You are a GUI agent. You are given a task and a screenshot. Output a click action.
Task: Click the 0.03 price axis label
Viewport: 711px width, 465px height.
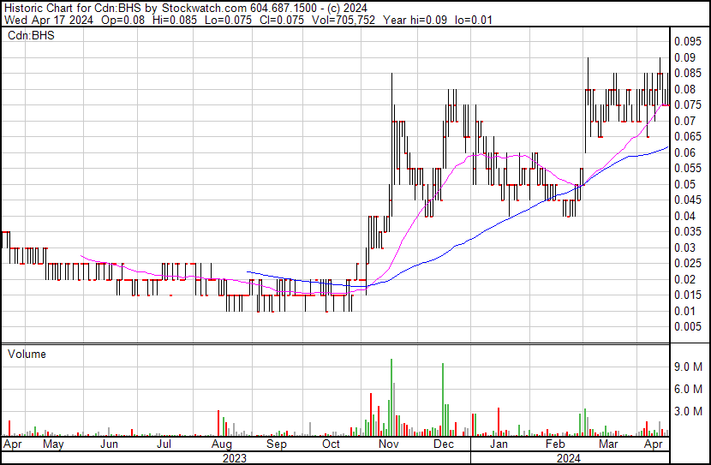click(x=684, y=247)
